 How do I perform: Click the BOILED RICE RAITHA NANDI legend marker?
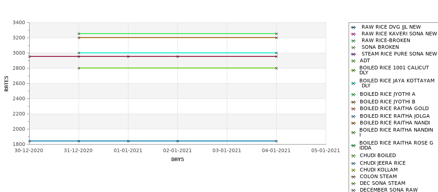pyautogui.click(x=353, y=123)
